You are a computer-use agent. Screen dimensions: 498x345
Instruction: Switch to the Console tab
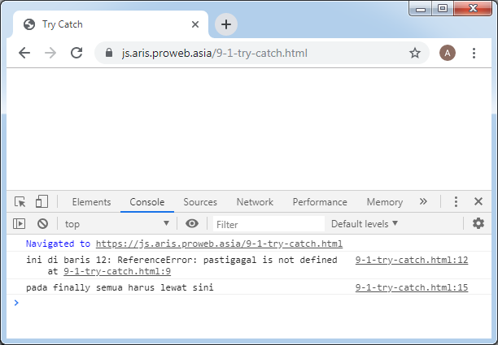[x=147, y=202]
